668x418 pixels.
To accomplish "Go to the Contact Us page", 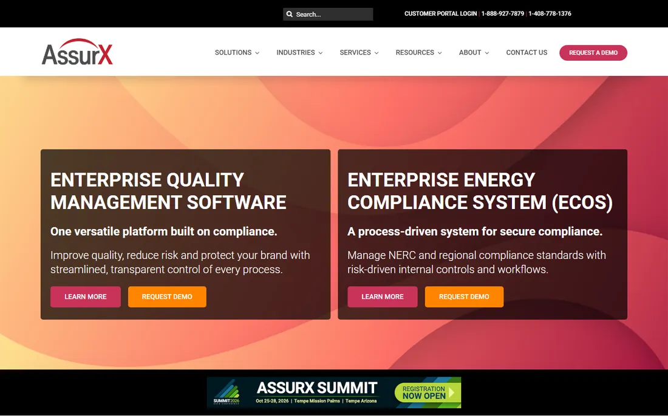I will click(527, 52).
